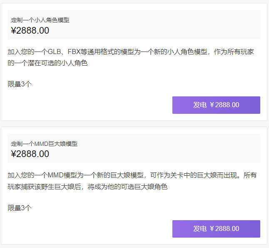Click ¥2888.00 amount on second purple button
This screenshot has width=269, height=248.
(224, 228)
